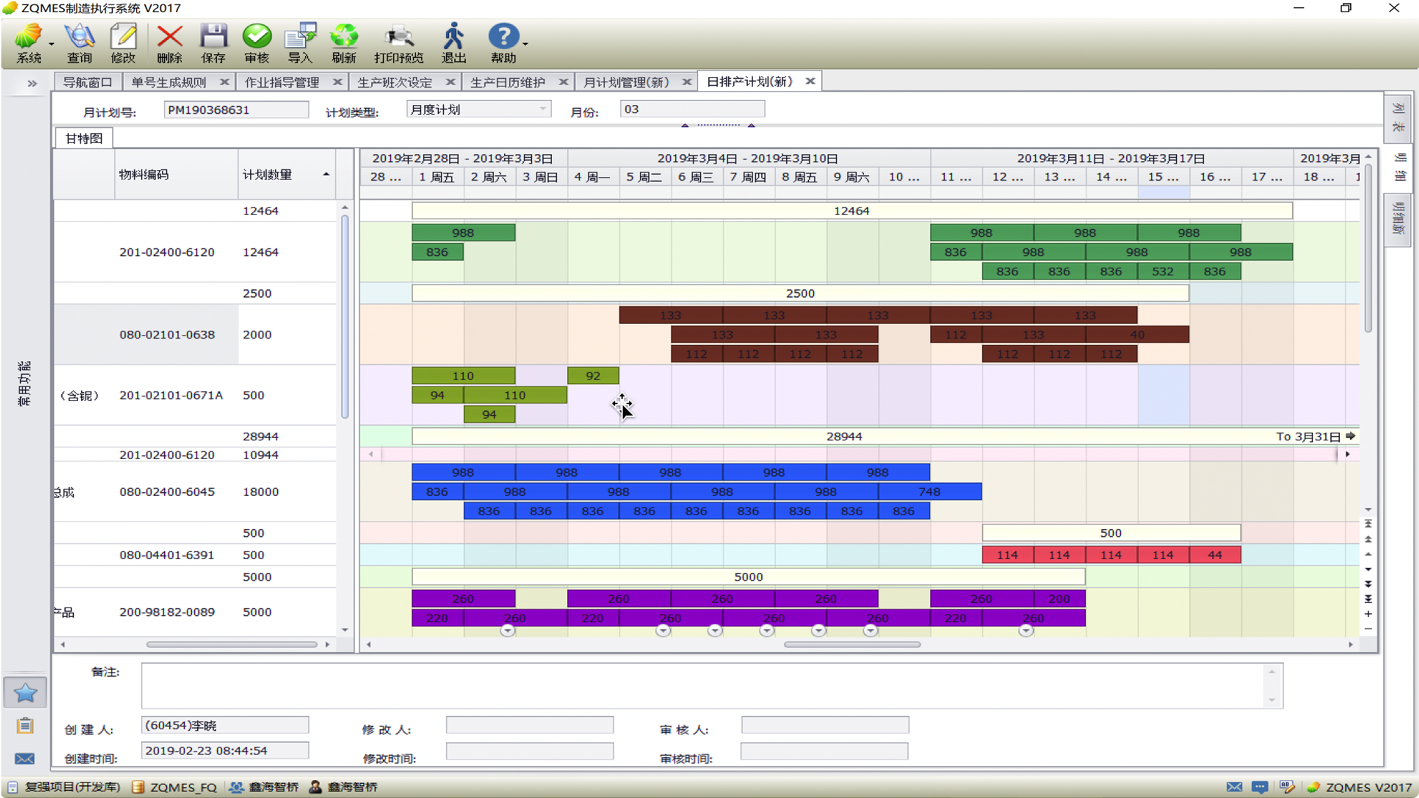Click the 保存 (Save) floppy disk icon

coord(213,43)
